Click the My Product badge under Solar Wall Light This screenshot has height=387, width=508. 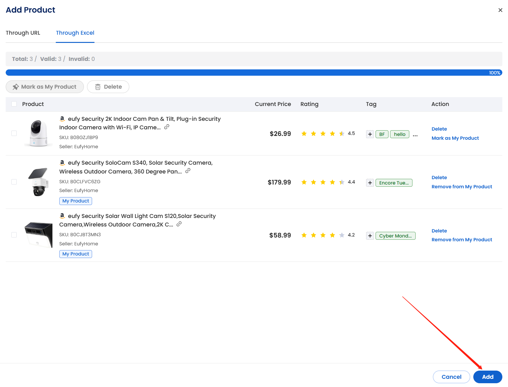(76, 254)
